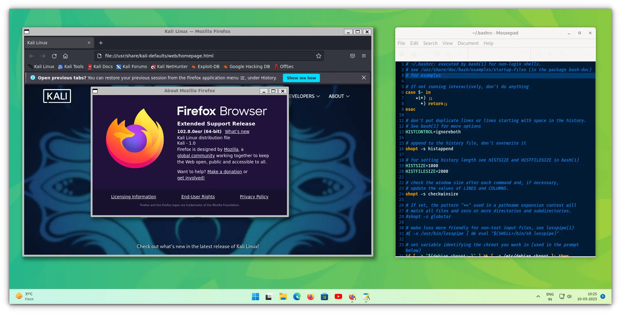Open the Firefox home page icon
This screenshot has width=621, height=314.
point(65,56)
